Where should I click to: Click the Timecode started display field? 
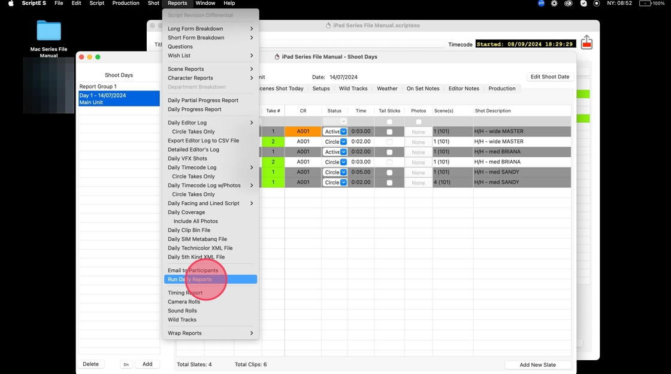click(x=525, y=44)
